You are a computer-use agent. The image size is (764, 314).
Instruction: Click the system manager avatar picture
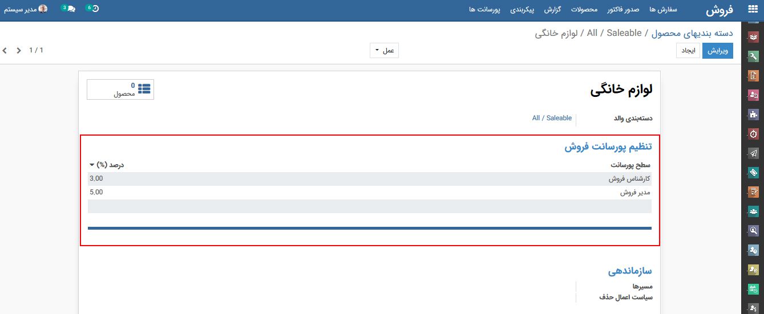[43, 9]
